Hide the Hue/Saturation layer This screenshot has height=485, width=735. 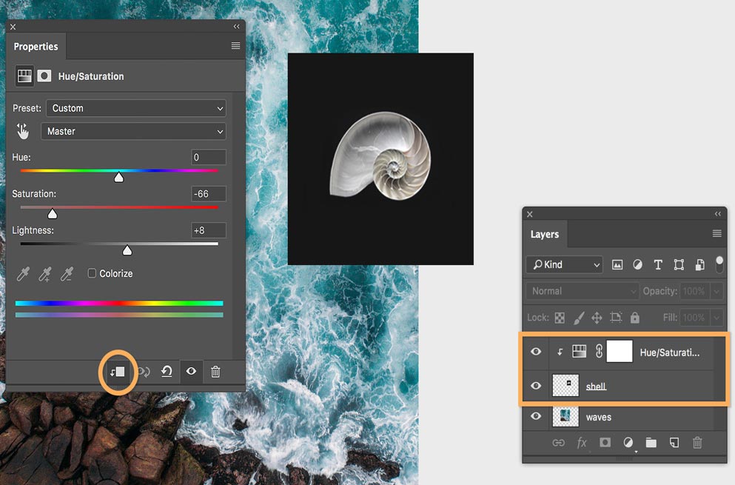[536, 352]
